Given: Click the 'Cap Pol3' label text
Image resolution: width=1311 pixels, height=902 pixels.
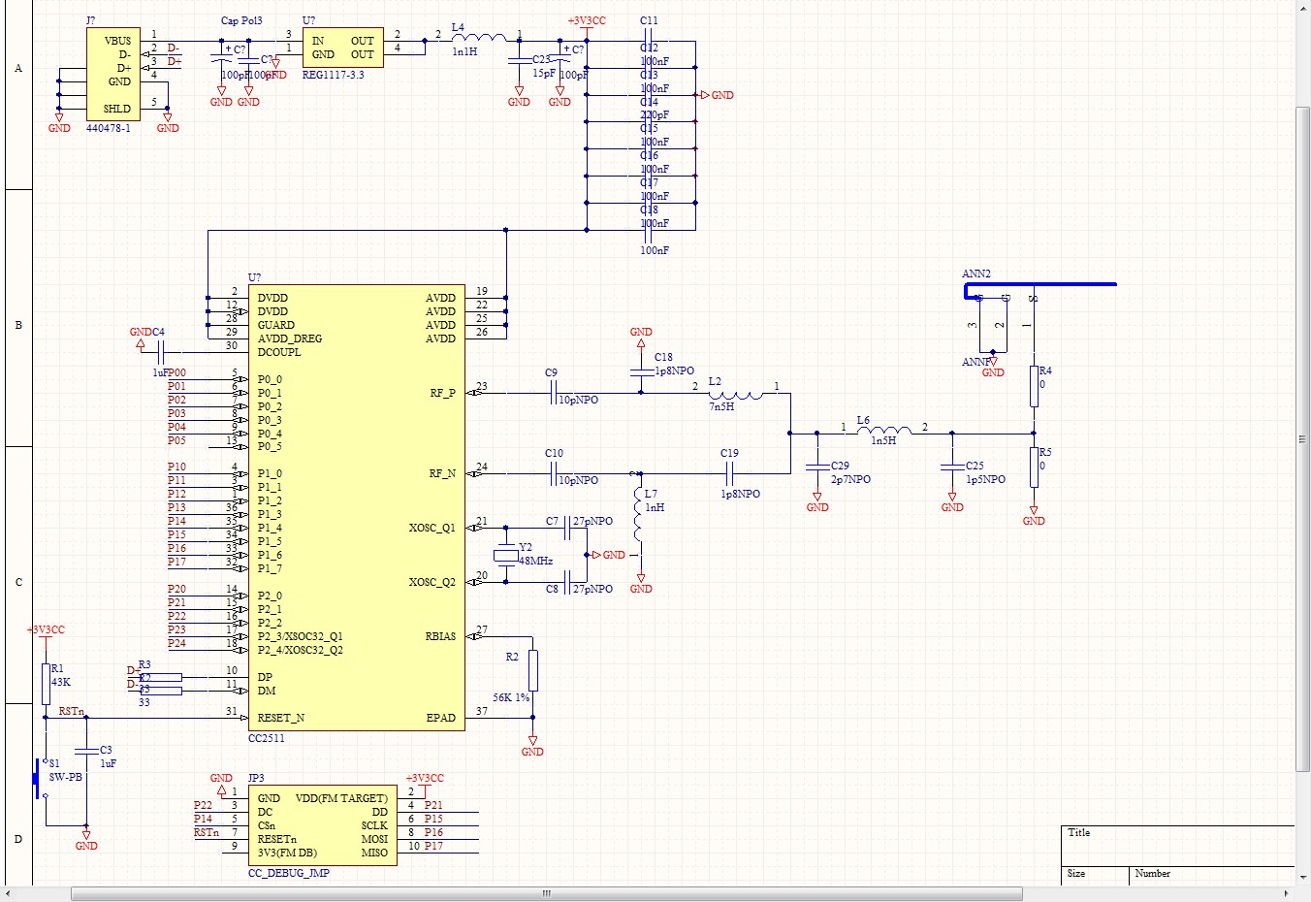Looking at the screenshot, I should [241, 20].
